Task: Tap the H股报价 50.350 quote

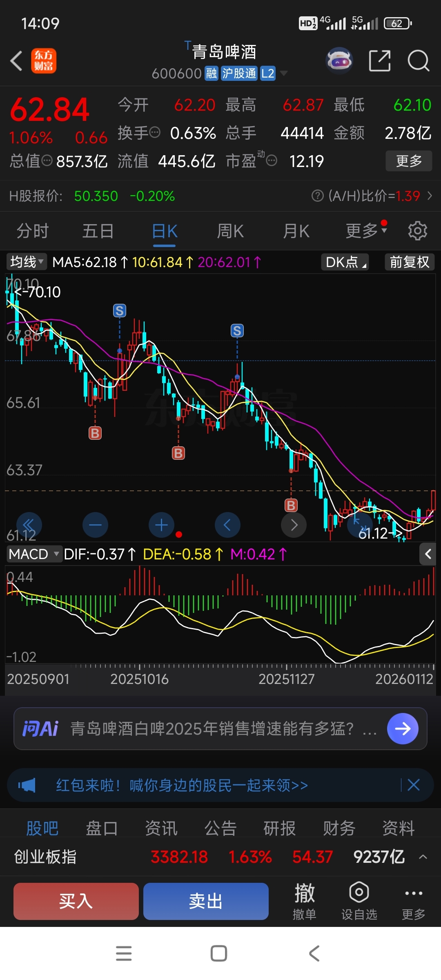Action: point(96,196)
